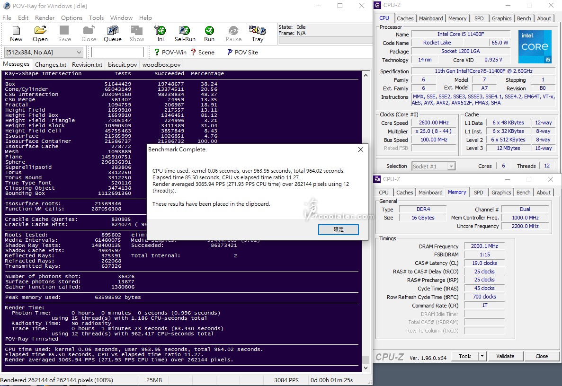Click POV-Ray title bar app icon
The image size is (562, 386).
click(6, 6)
